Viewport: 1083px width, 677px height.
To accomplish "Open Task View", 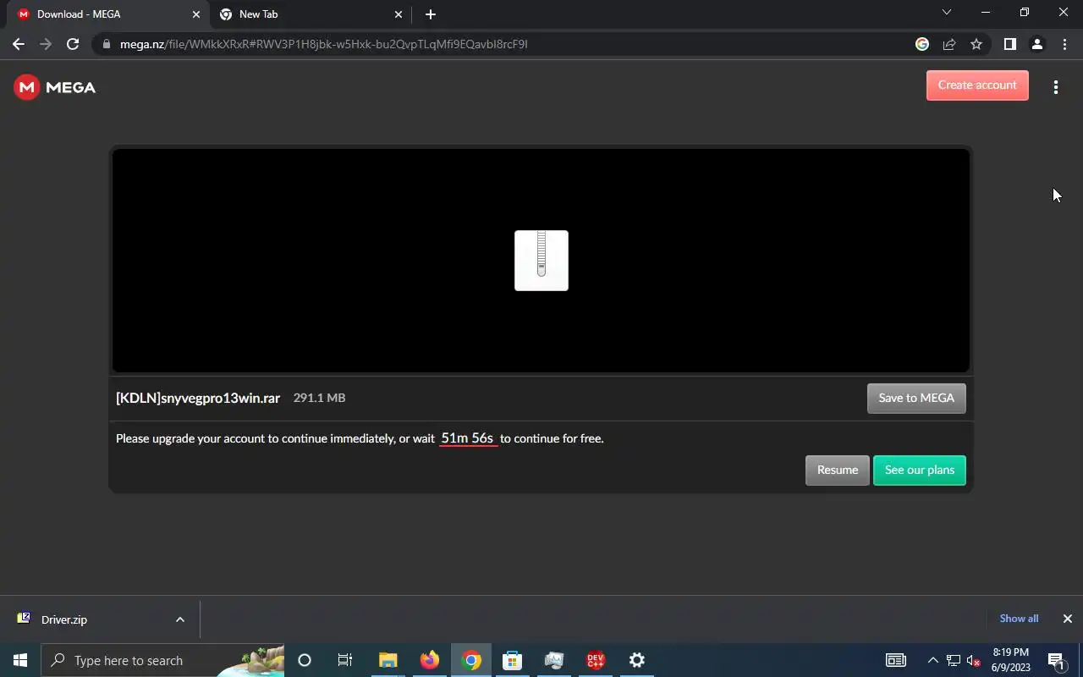I will point(344,660).
